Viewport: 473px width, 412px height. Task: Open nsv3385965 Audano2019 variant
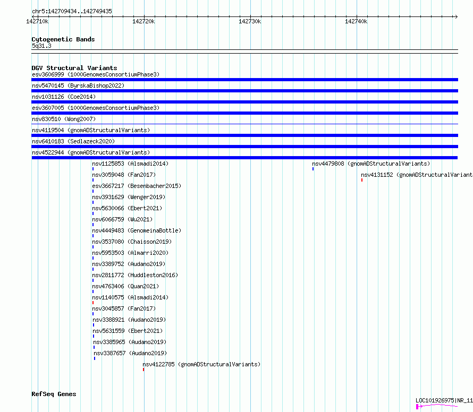point(130,342)
